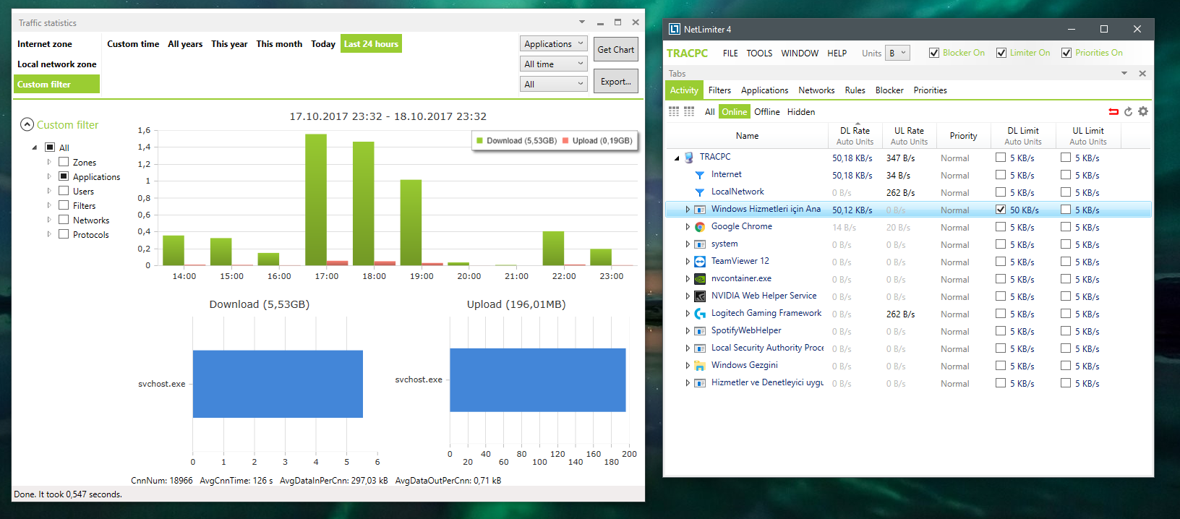Screen dimensions: 1180x519
Task: Select the This month time range
Action: 279,44
